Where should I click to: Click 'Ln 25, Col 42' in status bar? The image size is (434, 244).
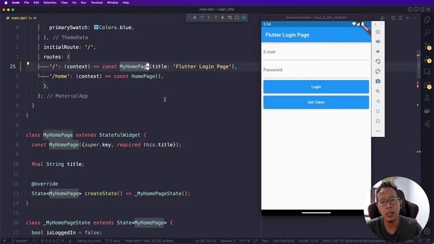pos(205,241)
